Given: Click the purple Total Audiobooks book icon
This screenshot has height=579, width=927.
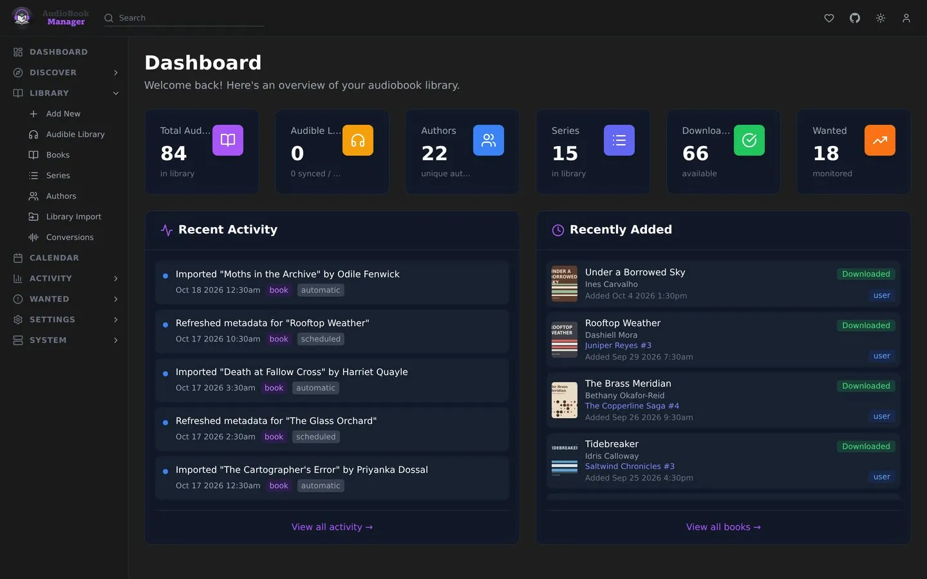Looking at the screenshot, I should (x=228, y=140).
